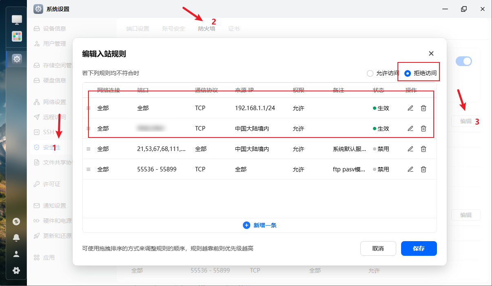Delete the 192.168.1.1/24 firewall rule

424,108
